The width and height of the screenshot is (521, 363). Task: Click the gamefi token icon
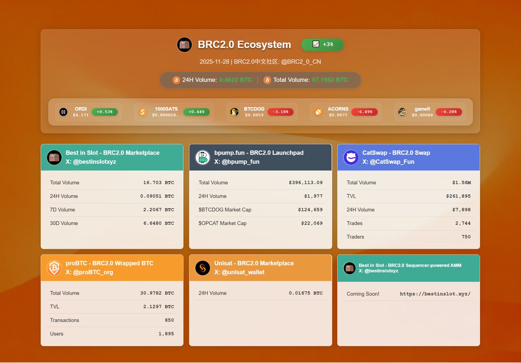coord(402,112)
